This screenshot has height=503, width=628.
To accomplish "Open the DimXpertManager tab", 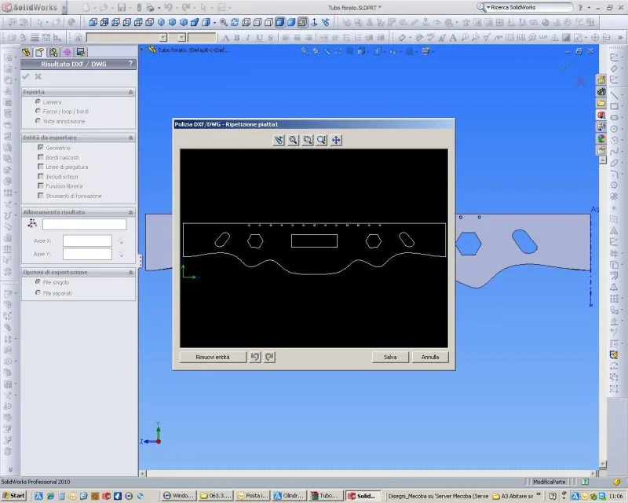I will [x=67, y=52].
